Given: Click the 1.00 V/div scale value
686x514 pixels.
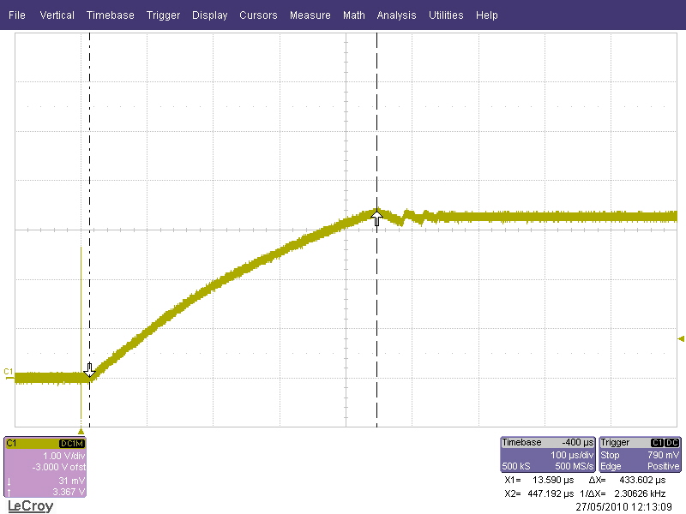Looking at the screenshot, I should tap(63, 456).
